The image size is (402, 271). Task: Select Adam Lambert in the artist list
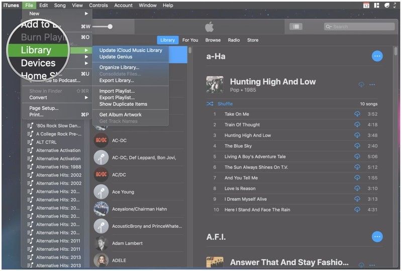139,243
